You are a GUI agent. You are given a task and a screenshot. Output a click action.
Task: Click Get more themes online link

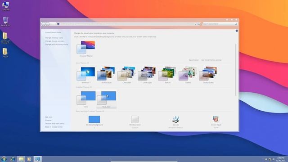(x=211, y=60)
